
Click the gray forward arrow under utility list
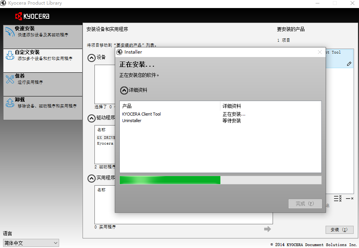click(x=268, y=228)
